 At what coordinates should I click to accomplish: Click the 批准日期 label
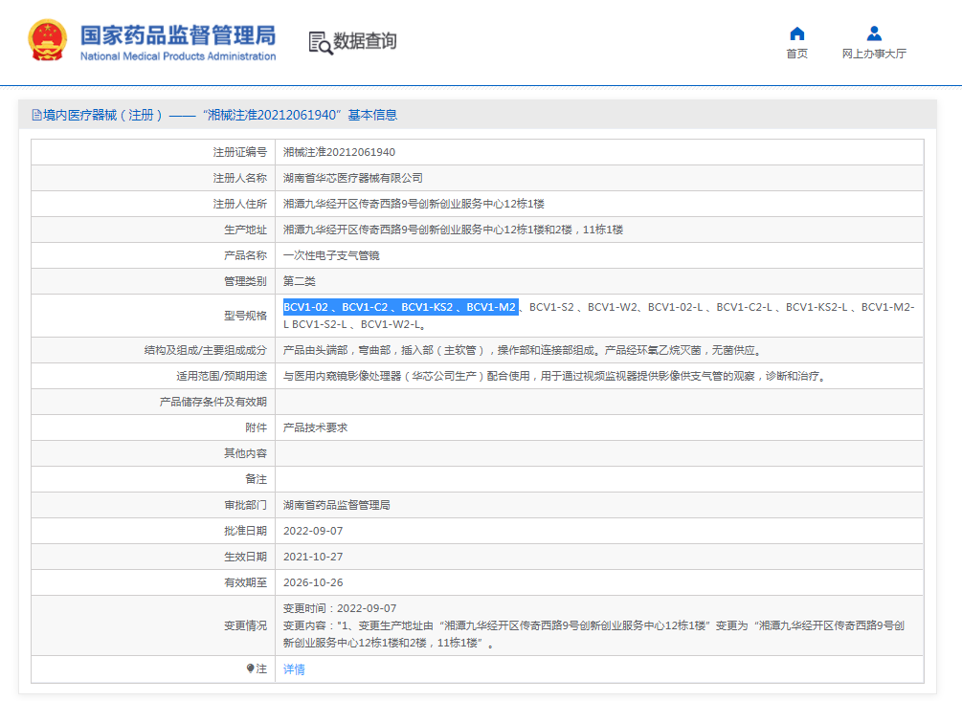[x=245, y=531]
